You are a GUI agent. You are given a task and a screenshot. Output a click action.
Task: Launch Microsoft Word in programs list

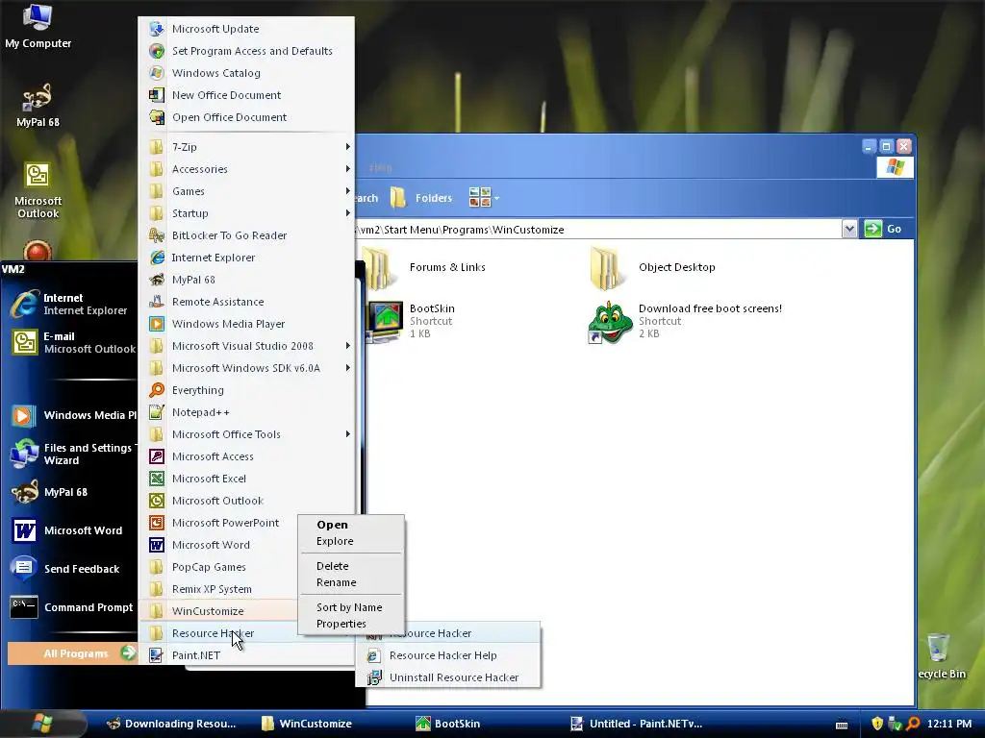point(220,545)
